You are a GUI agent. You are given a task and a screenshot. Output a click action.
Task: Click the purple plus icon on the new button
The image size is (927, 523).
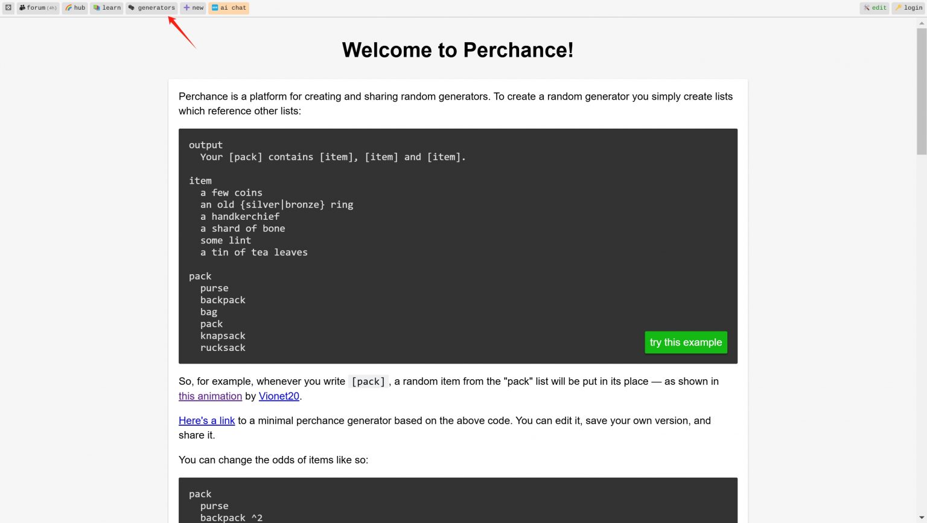coord(185,7)
